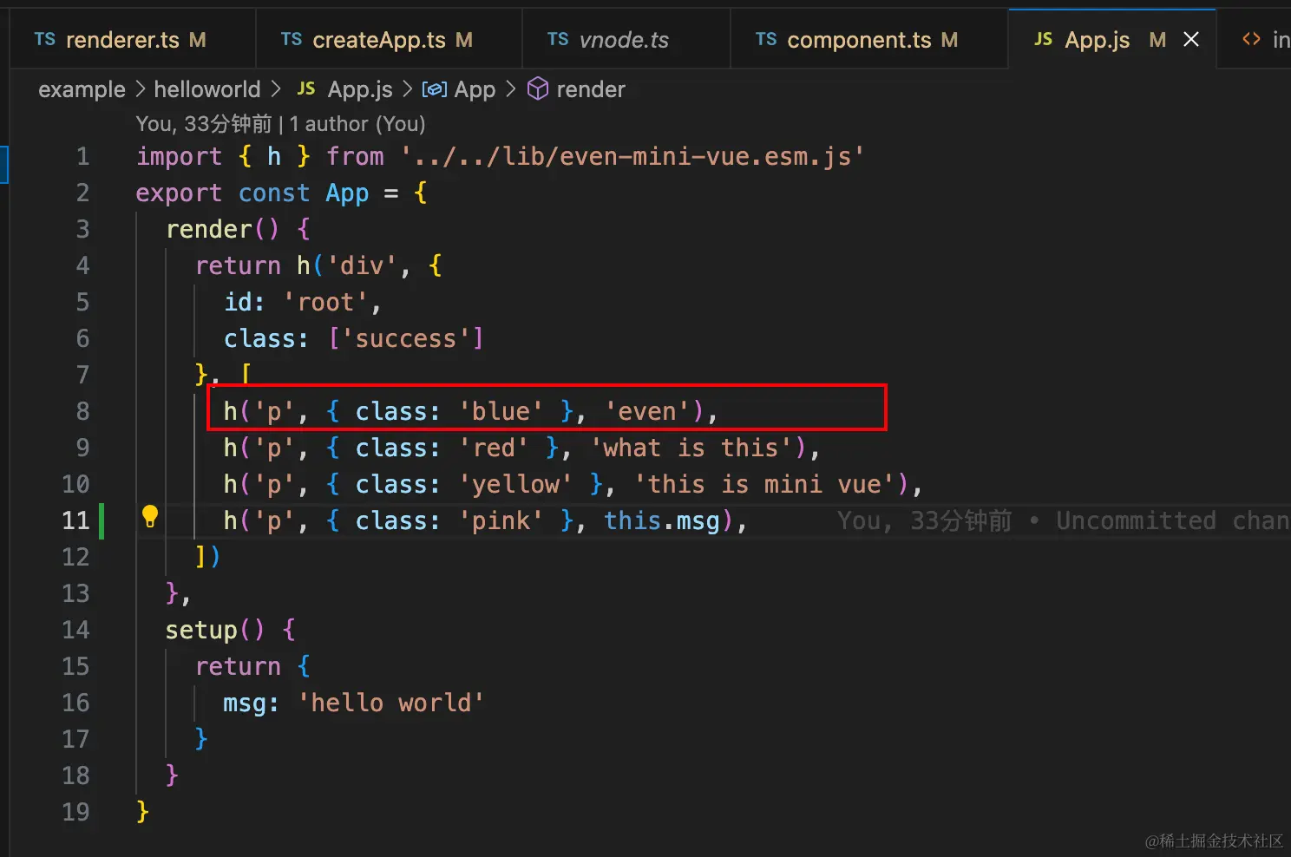Click the TS file icon on renderer.ts tab
This screenshot has height=857, width=1291.
[45, 40]
